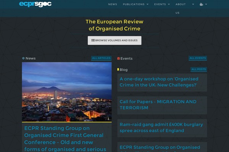Image resolution: width=229 pixels, height=152 pixels.
Task: Click the News section heading
Action: 31,58
